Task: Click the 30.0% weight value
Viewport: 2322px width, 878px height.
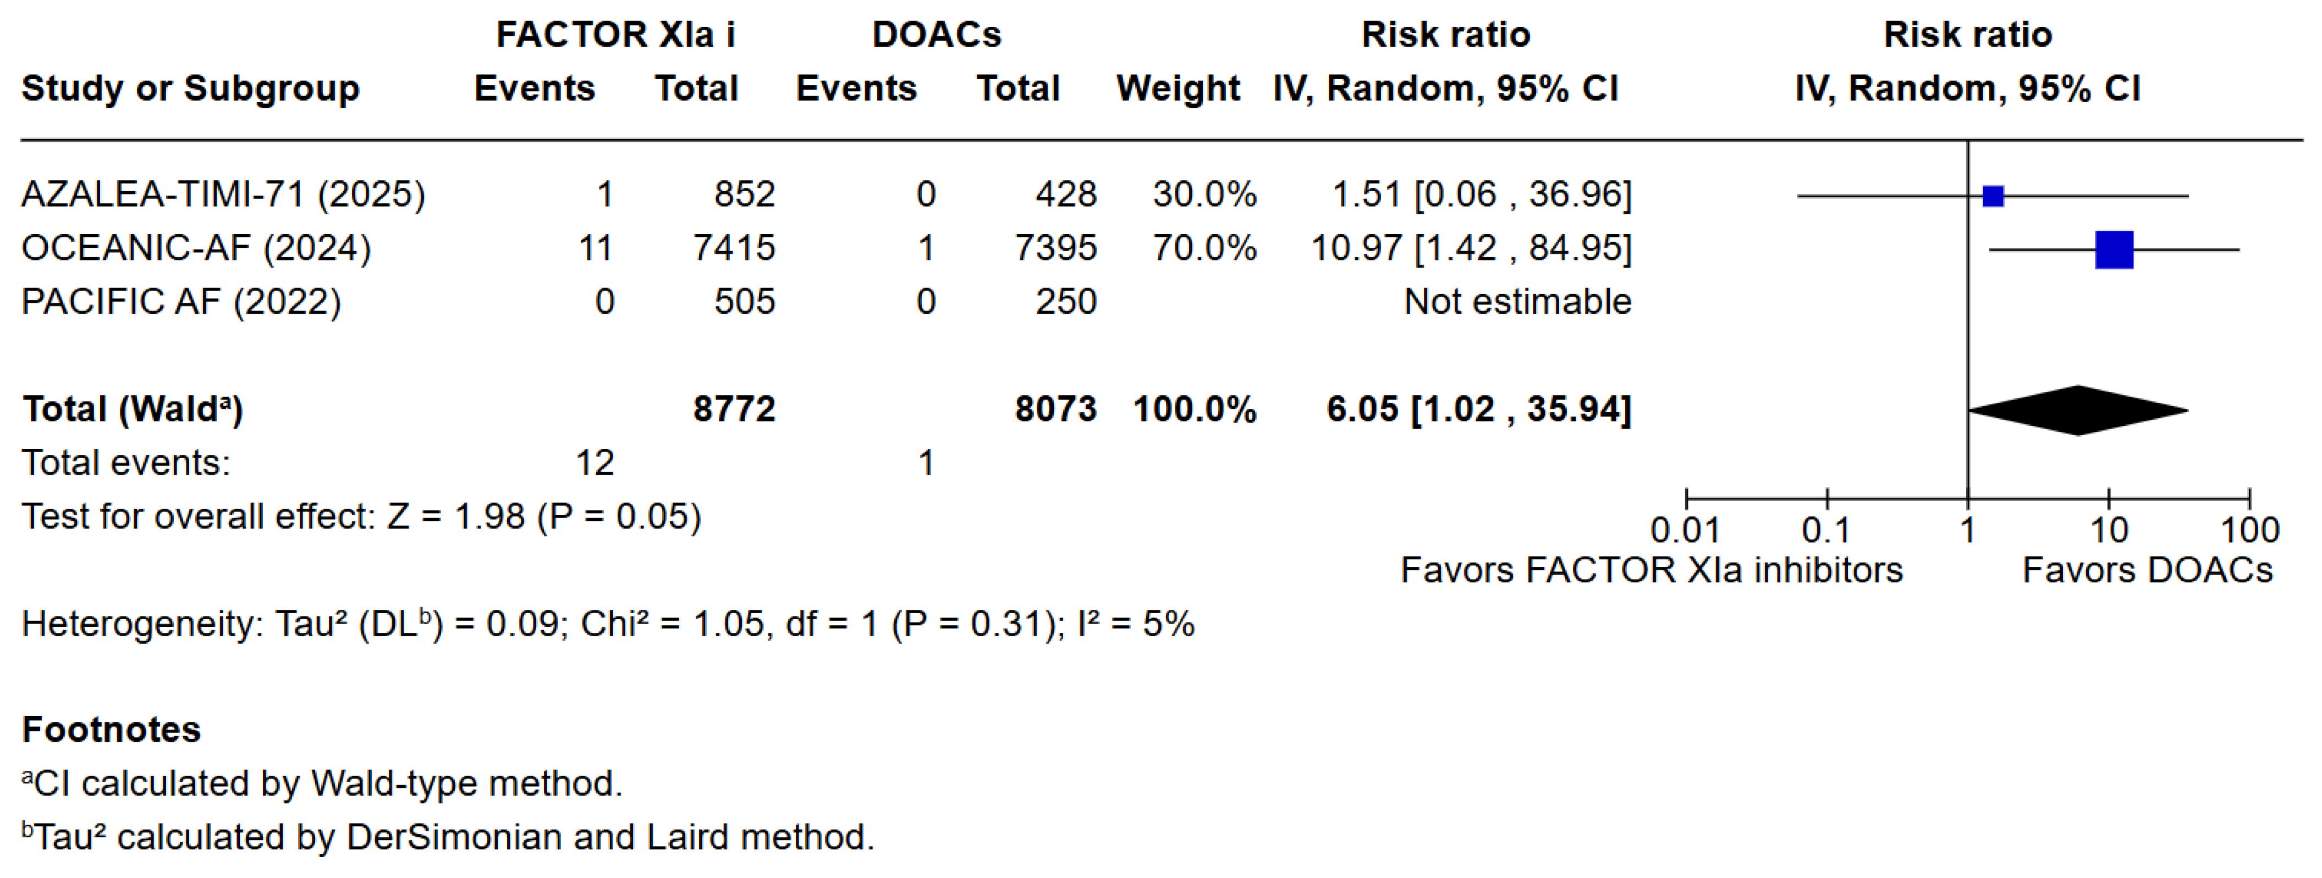Action: 1203,195
